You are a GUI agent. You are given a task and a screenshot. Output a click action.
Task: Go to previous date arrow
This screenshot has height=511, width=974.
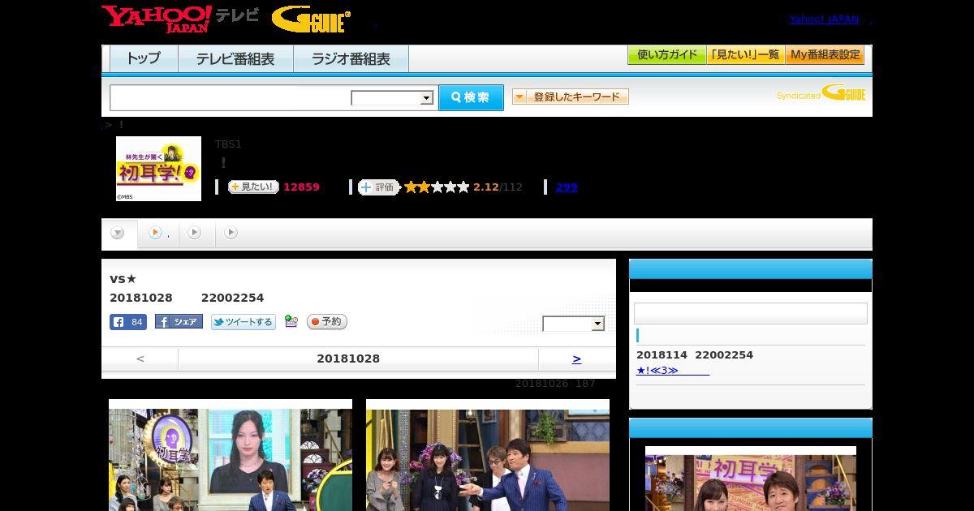coord(140,359)
